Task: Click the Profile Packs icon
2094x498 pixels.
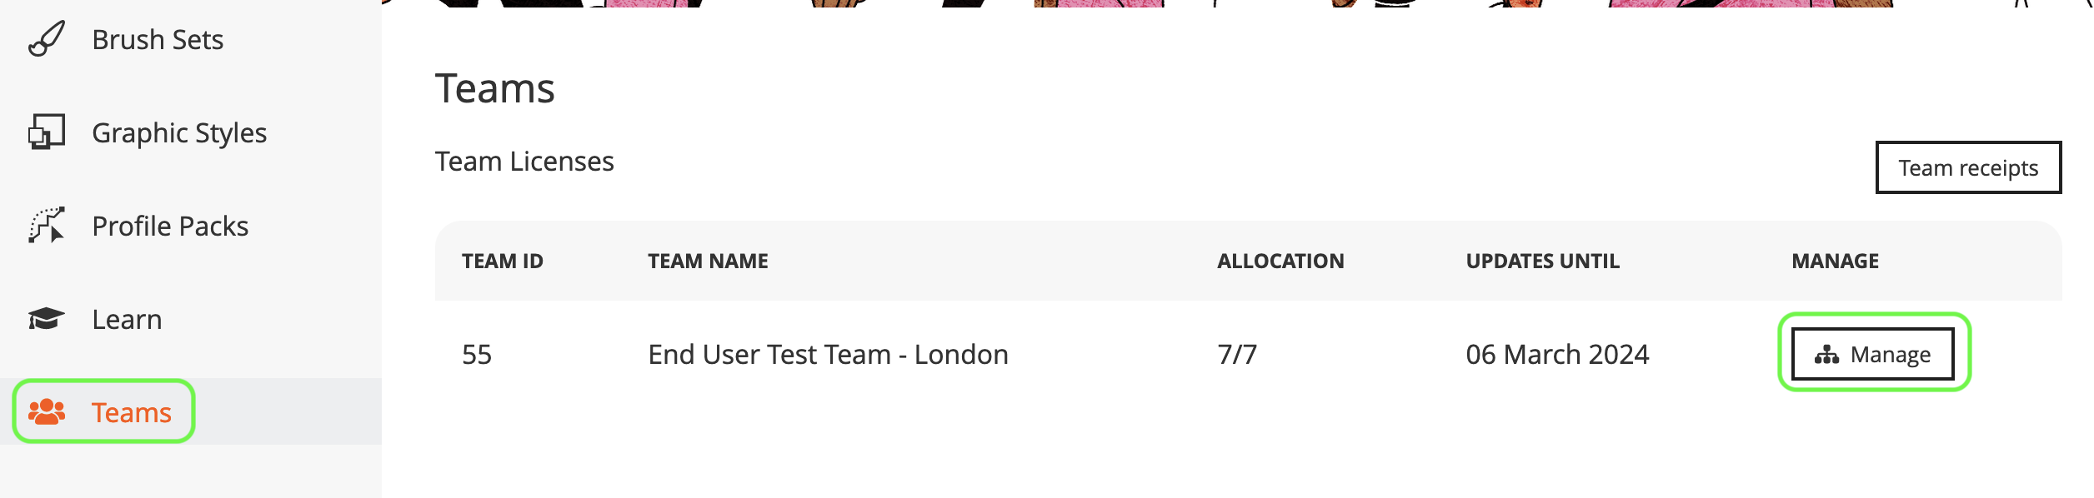Action: (x=47, y=226)
